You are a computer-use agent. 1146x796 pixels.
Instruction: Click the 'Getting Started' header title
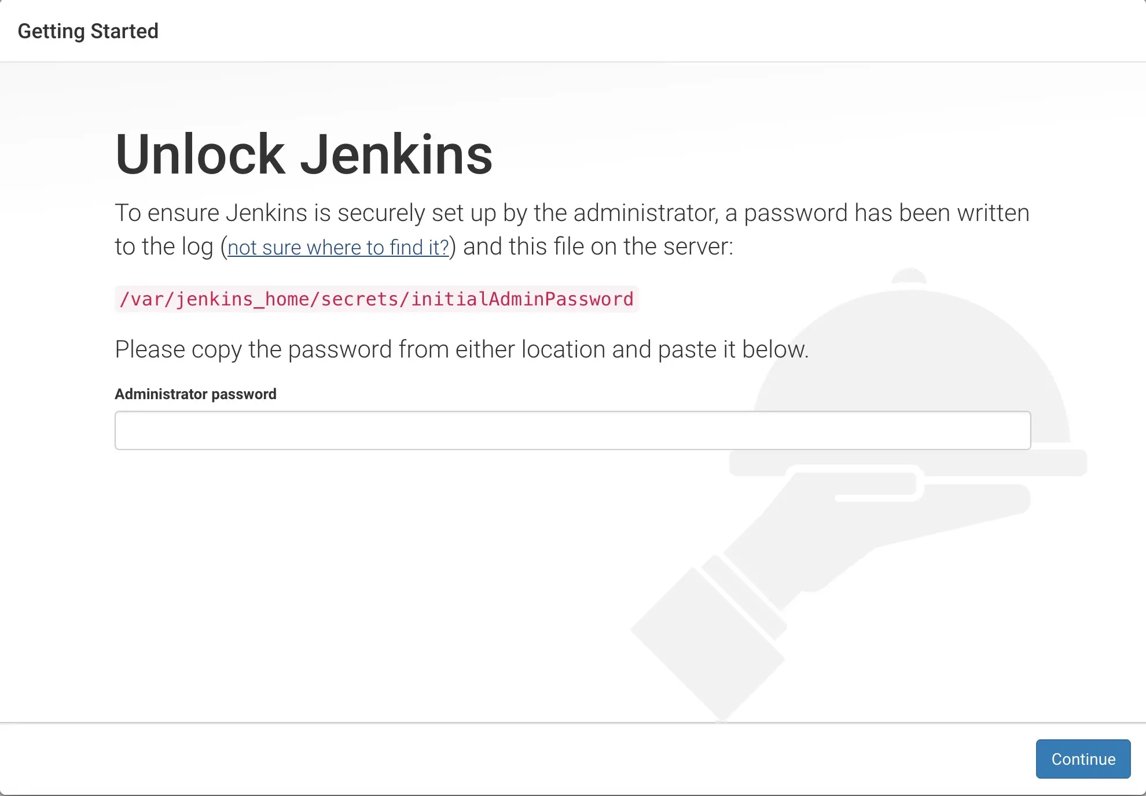(x=88, y=31)
